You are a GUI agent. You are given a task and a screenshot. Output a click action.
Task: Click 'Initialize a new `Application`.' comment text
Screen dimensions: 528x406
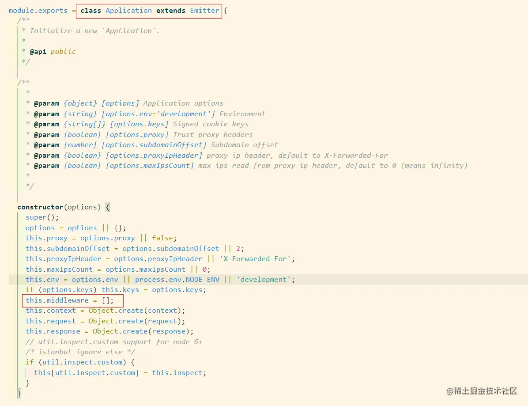(94, 31)
